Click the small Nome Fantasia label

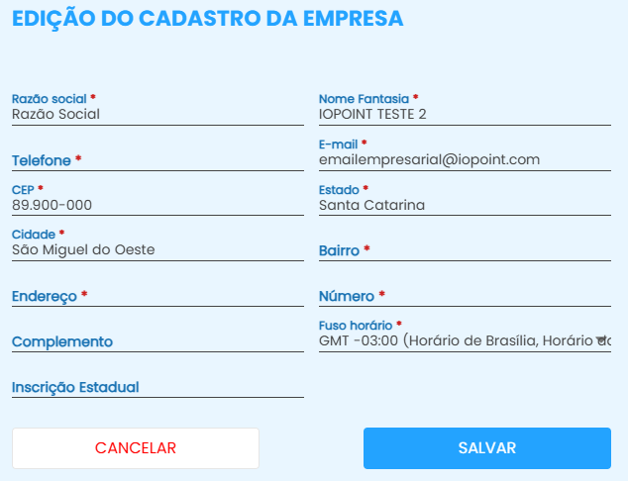(364, 99)
